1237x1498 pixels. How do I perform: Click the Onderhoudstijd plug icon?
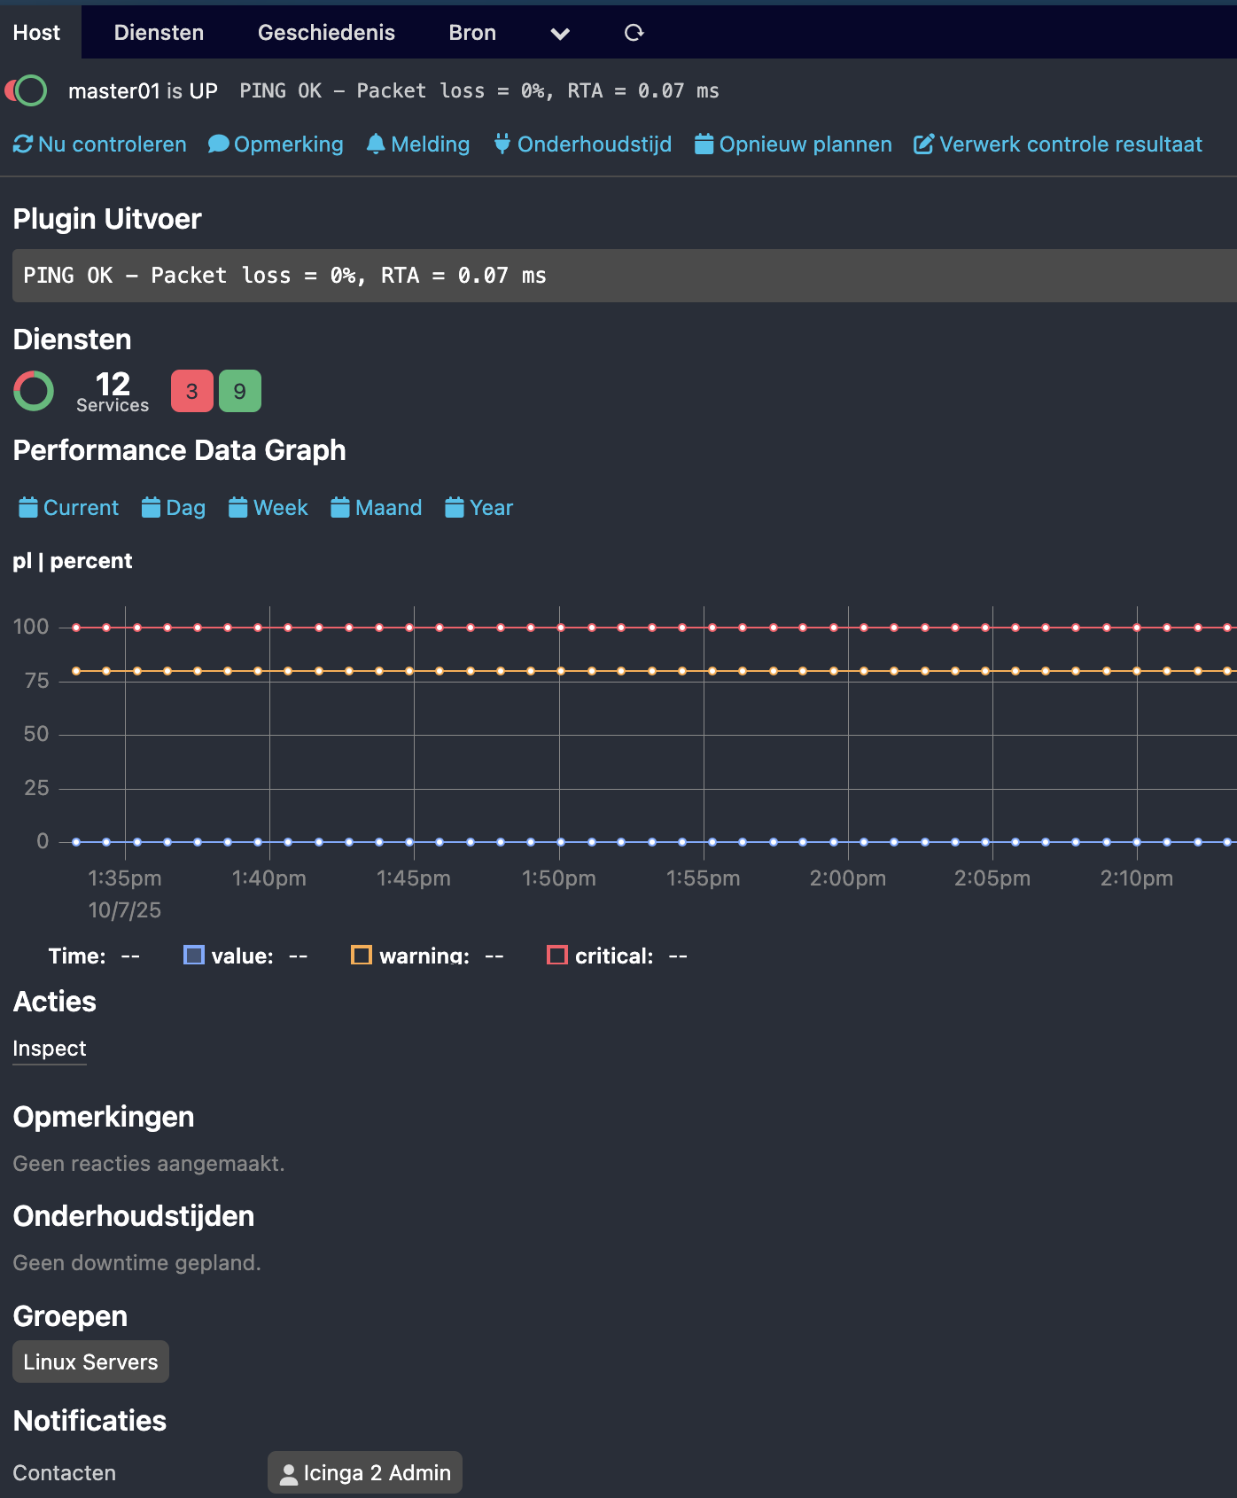502,144
